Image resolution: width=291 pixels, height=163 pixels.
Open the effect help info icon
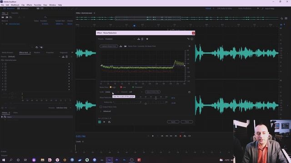click(x=192, y=39)
